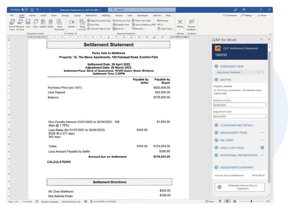
Task: Click zoom in plus button
Action: pyautogui.click(x=262, y=201)
